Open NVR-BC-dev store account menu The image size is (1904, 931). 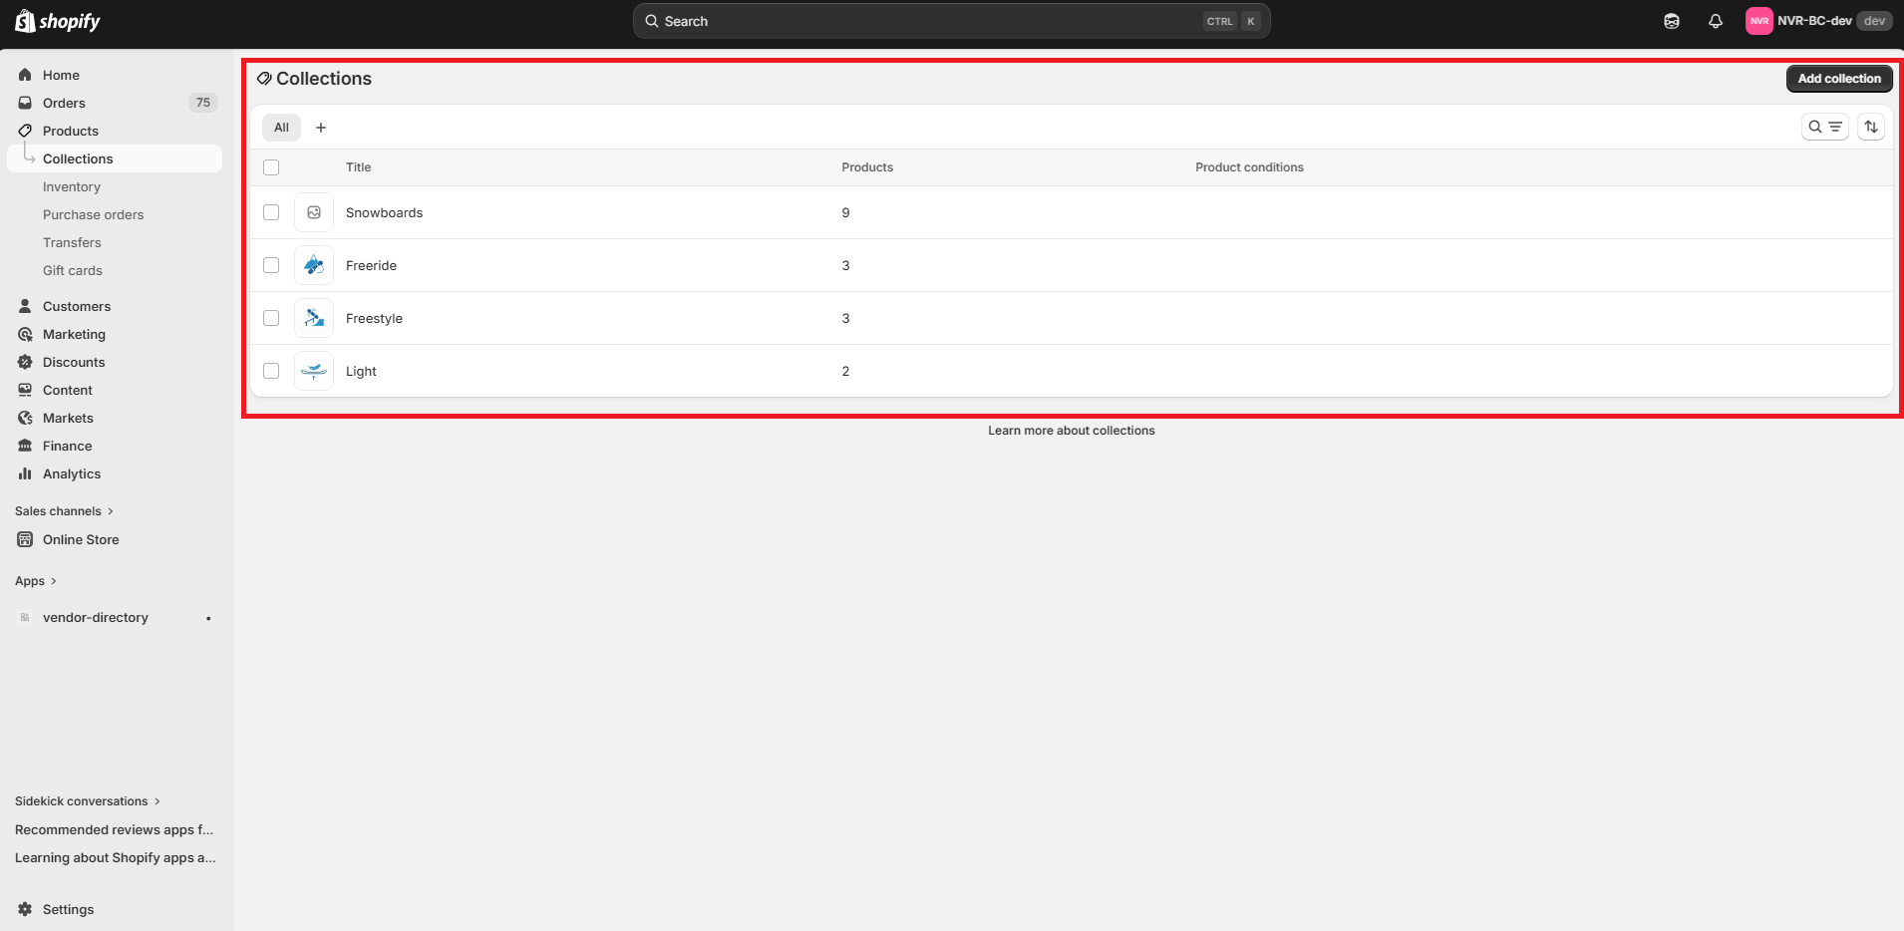click(1818, 21)
